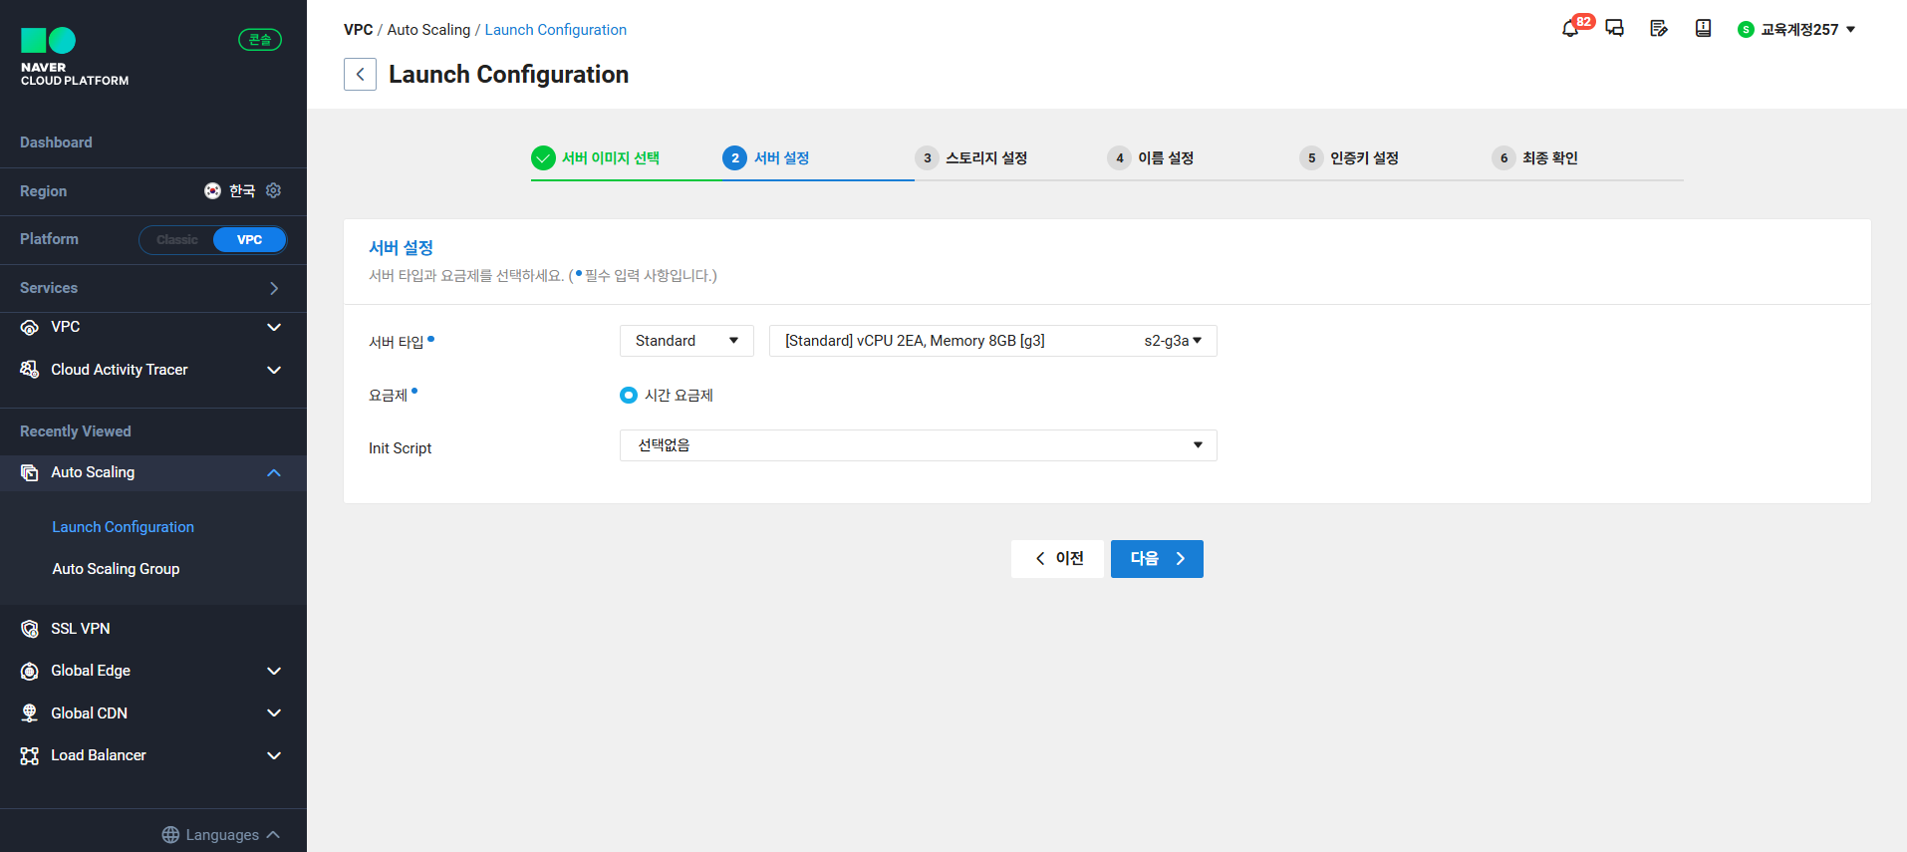Click the VPC breadcrumb link
Viewport: 1907px width, 852px height.
point(358,30)
